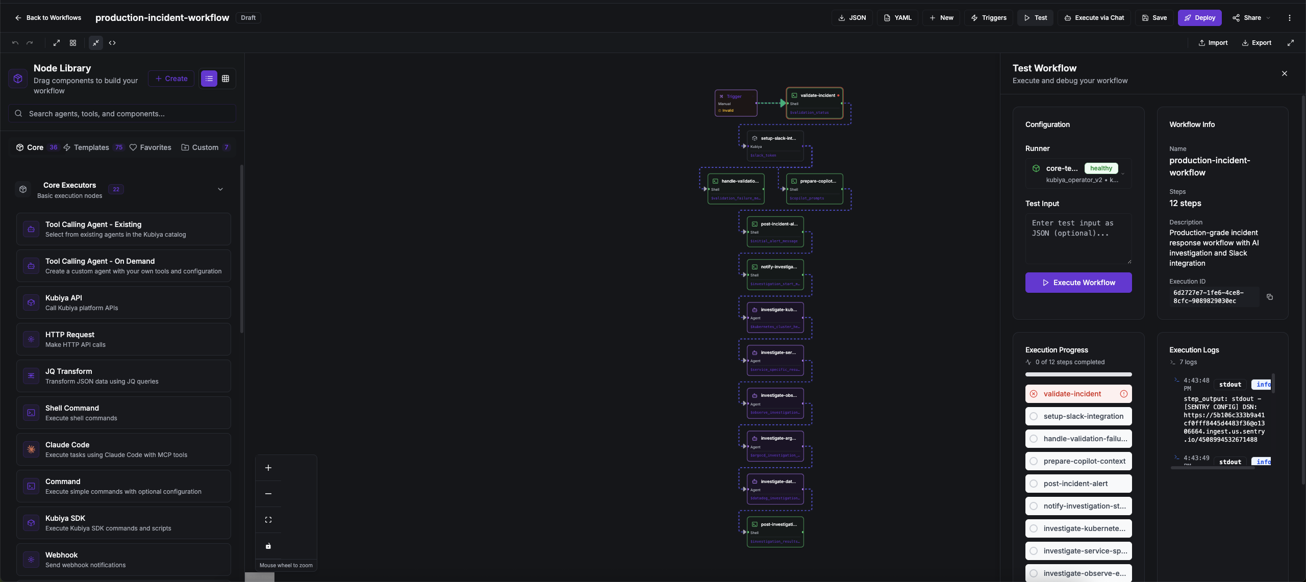Save the workflow
This screenshot has width=1306, height=582.
(x=1154, y=18)
